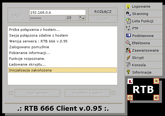Switch to the FTP section

tap(144, 28)
